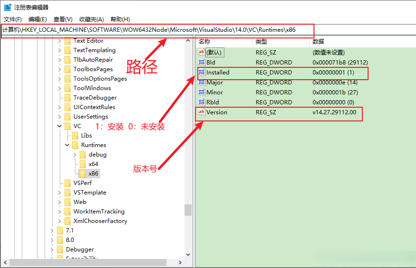The width and height of the screenshot is (416, 268).
Task: Expand the XmlChooserFactory tree node
Action: [60, 221]
